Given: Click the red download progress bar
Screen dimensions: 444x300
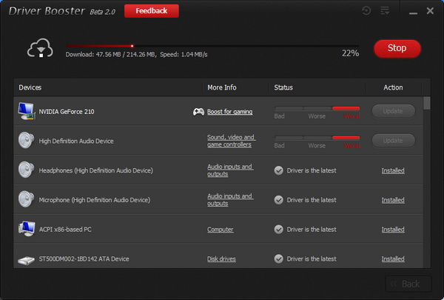Looking at the screenshot, I should tap(212, 46).
